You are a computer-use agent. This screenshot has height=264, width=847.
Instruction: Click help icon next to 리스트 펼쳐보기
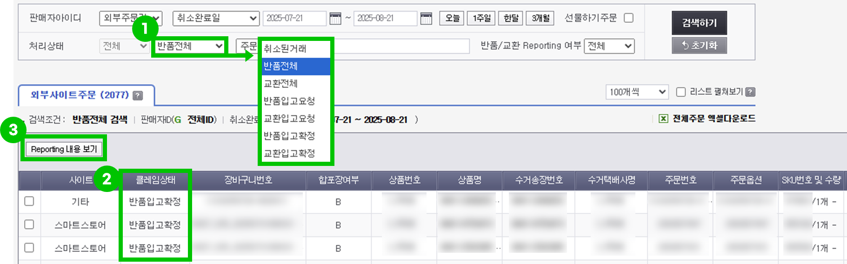coord(750,92)
